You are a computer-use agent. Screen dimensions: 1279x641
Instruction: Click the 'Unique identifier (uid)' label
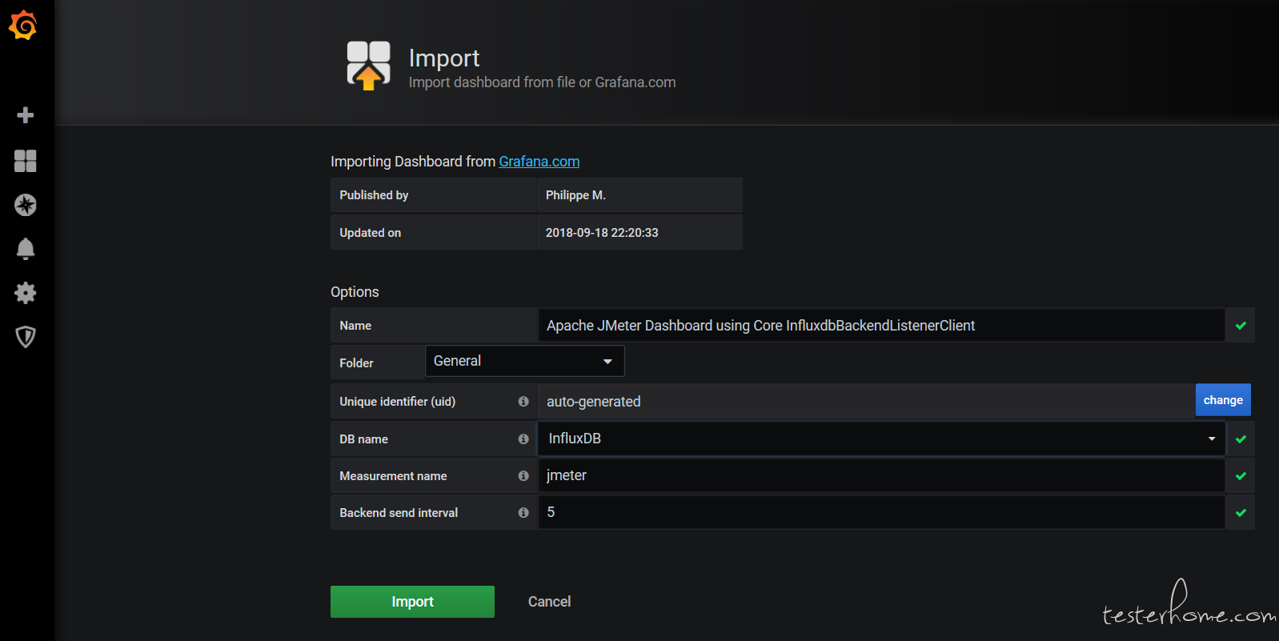tap(397, 402)
